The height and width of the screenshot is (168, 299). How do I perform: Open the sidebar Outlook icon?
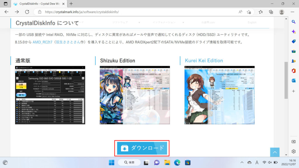tap(294, 80)
